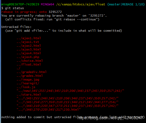Click the ../float.html file line
146x123 pixels.
pos(29,64)
